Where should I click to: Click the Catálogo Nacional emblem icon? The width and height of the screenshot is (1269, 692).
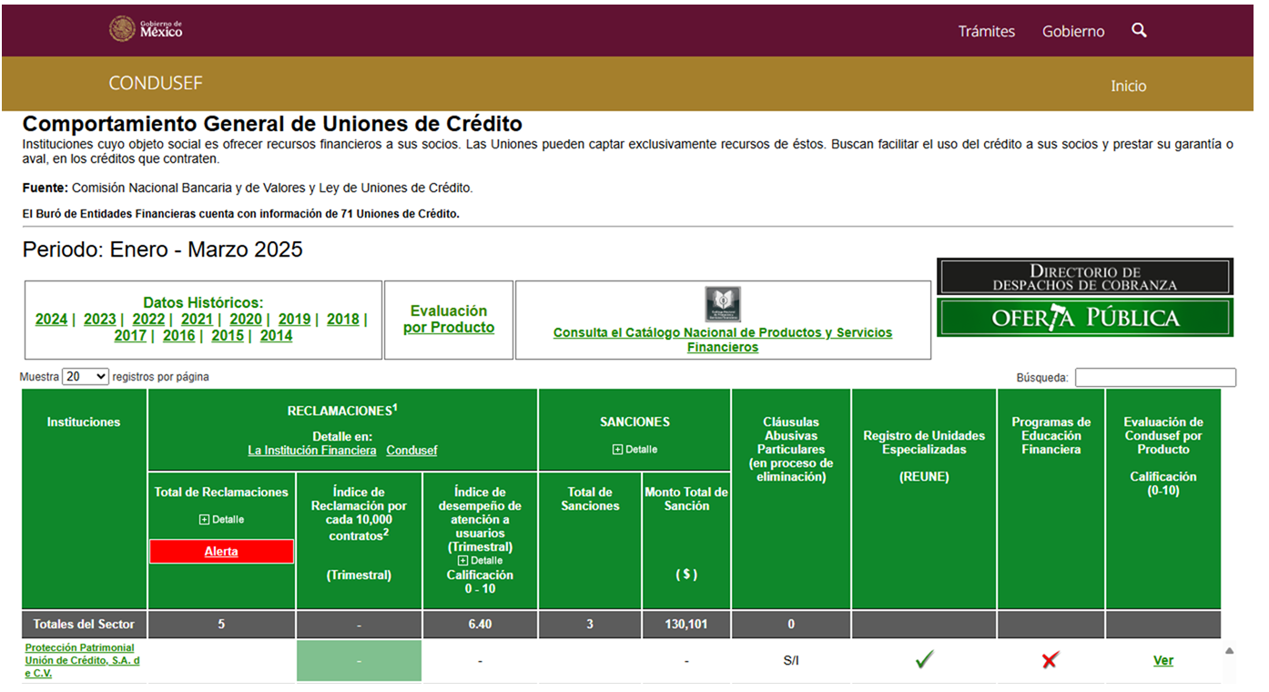click(x=722, y=305)
